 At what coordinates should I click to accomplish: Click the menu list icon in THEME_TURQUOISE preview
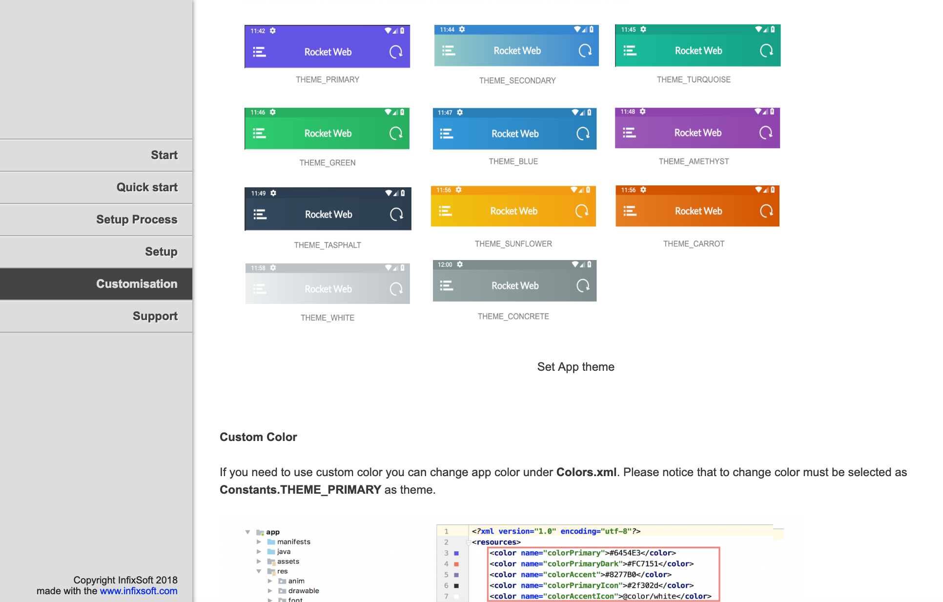coord(630,50)
